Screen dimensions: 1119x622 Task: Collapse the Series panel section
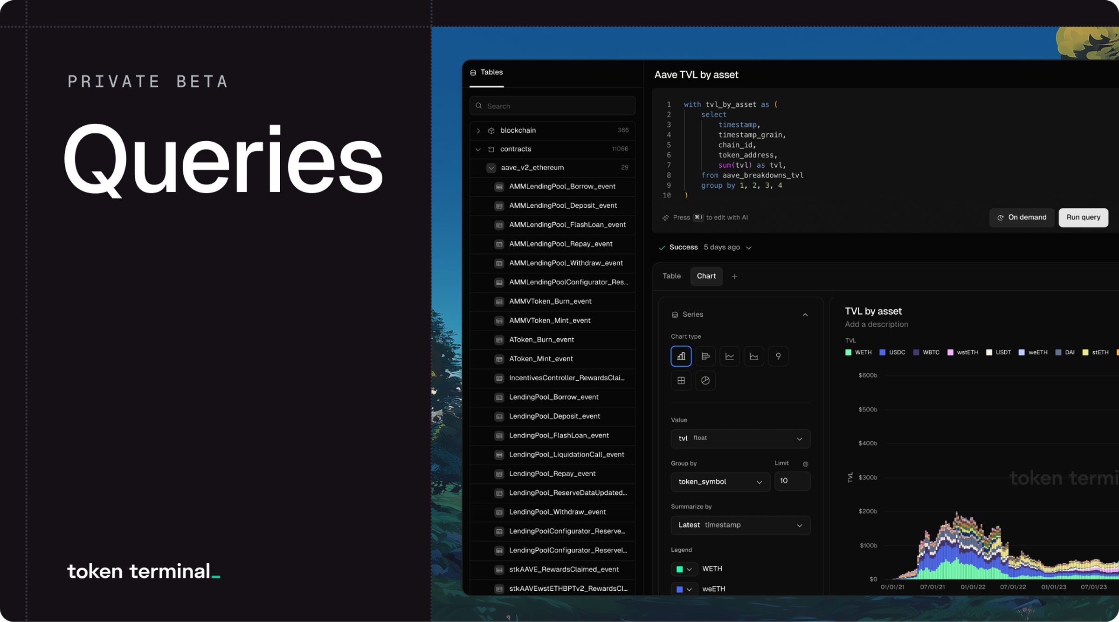[805, 315]
